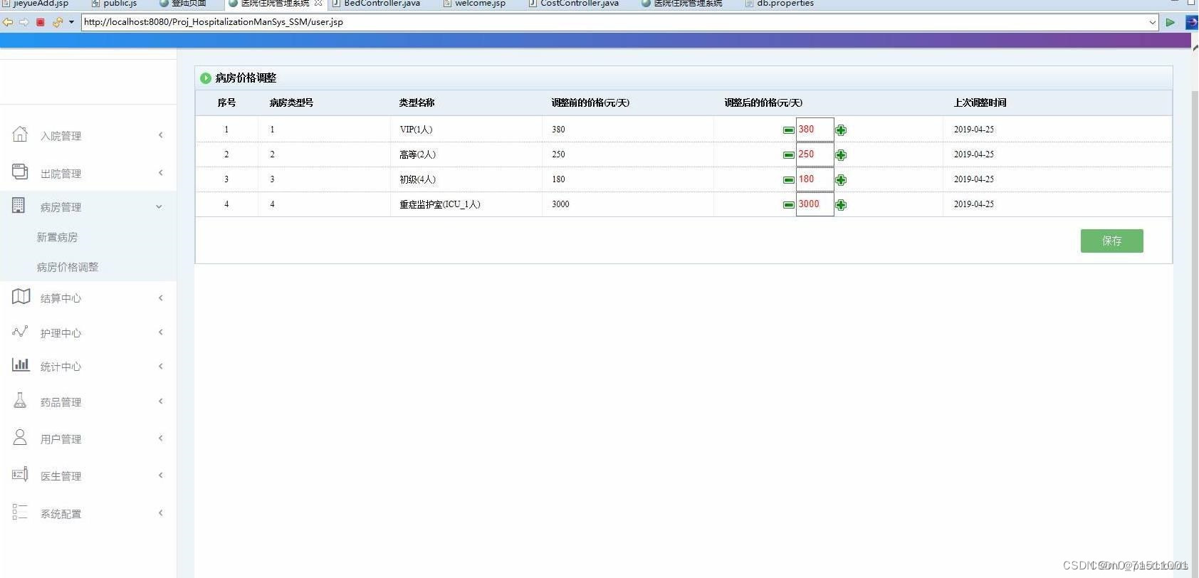
Task: Click the 3000 previous price cell
Action: coord(560,204)
